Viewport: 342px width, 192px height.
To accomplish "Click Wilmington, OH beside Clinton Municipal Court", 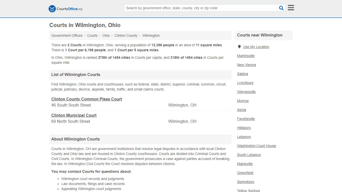I will 182,121.
